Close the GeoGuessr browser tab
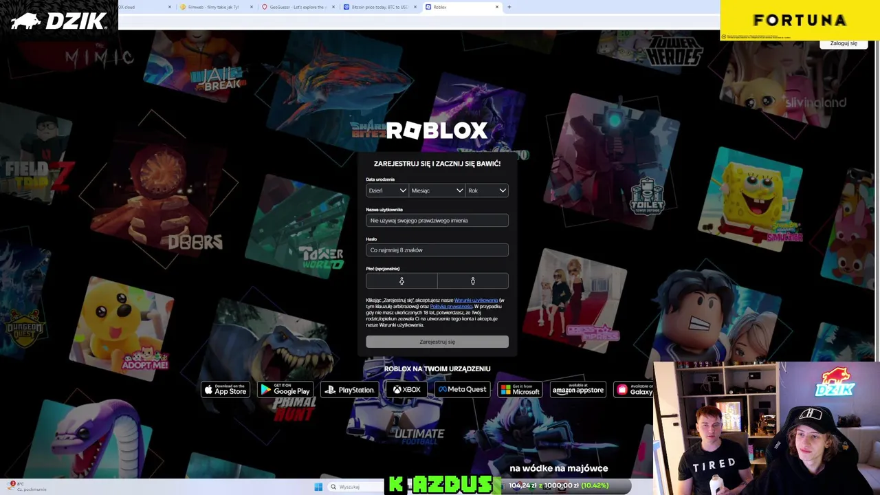 pyautogui.click(x=333, y=7)
